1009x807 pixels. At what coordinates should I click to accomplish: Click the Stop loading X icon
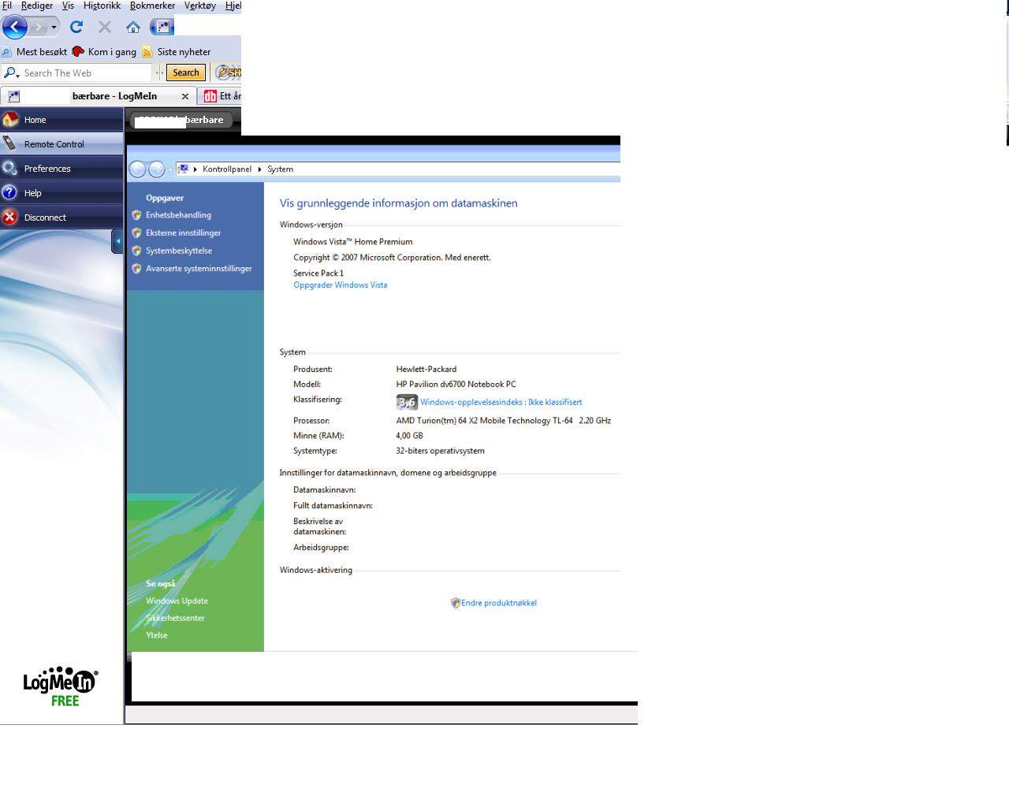coord(105,27)
